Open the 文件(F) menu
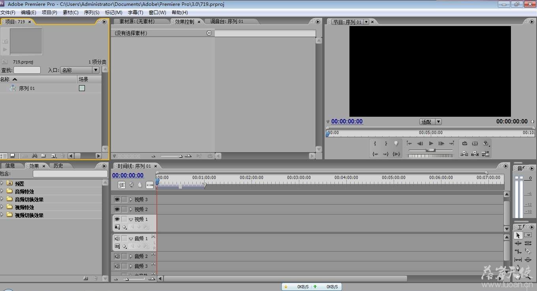Viewport: 537px width, 291px height. pyautogui.click(x=8, y=13)
